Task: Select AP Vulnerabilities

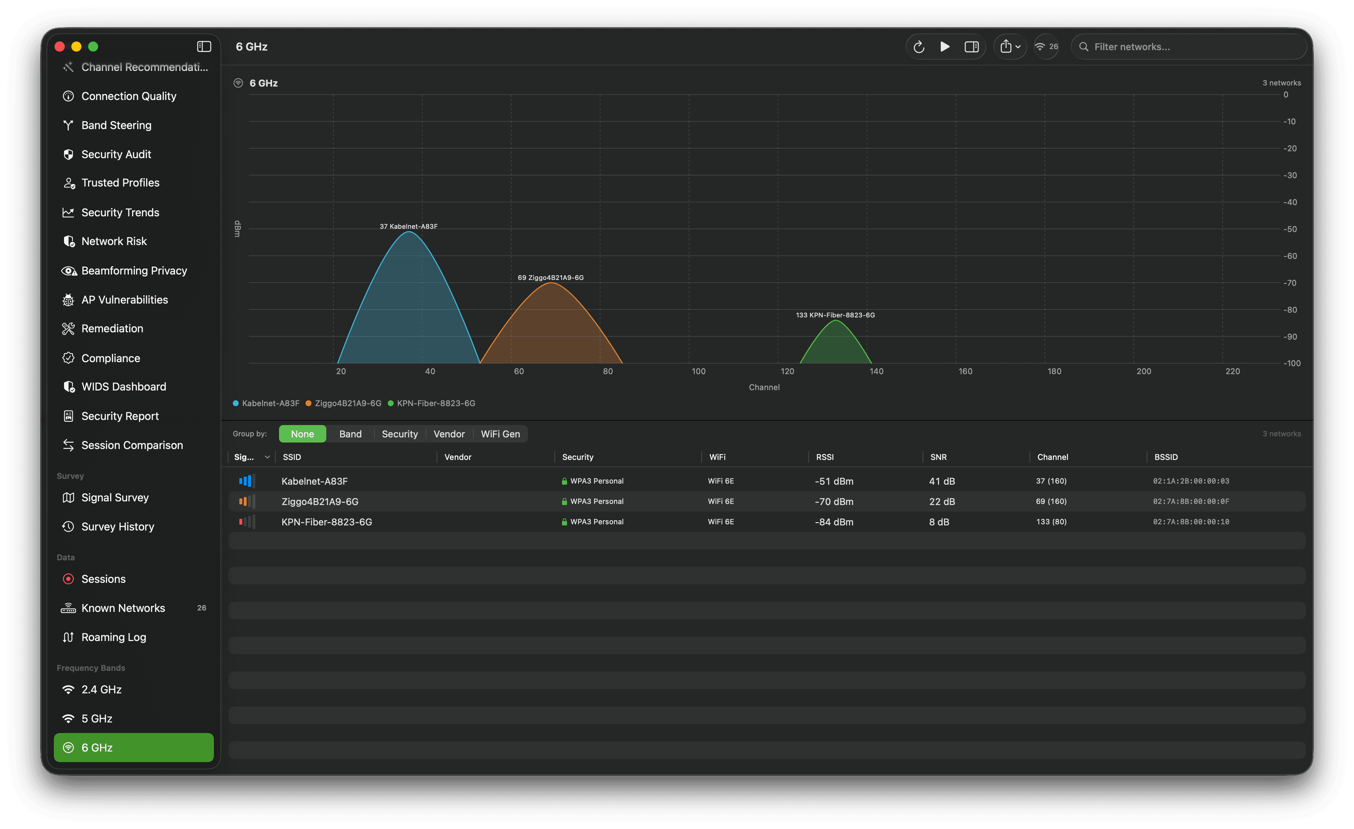Action: click(134, 300)
